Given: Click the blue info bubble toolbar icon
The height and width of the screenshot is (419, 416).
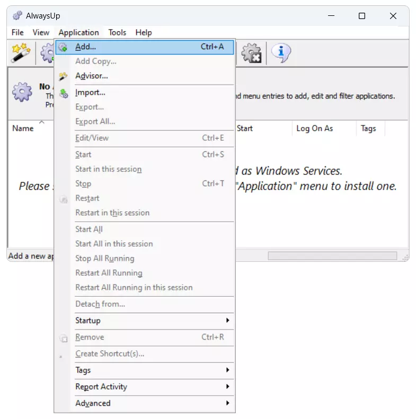Looking at the screenshot, I should pyautogui.click(x=281, y=53).
